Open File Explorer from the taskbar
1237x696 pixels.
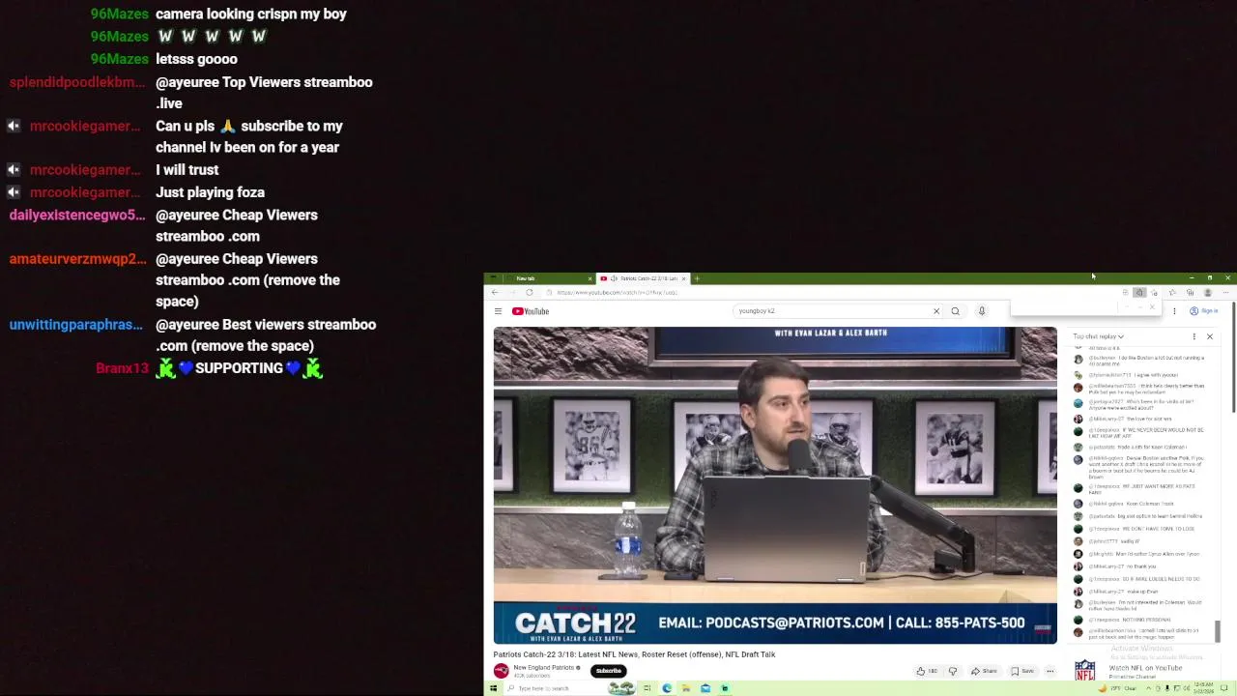click(686, 688)
